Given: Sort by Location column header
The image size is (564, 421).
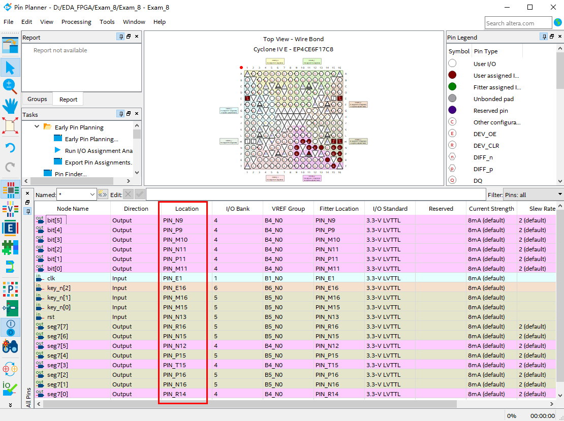Looking at the screenshot, I should point(186,209).
